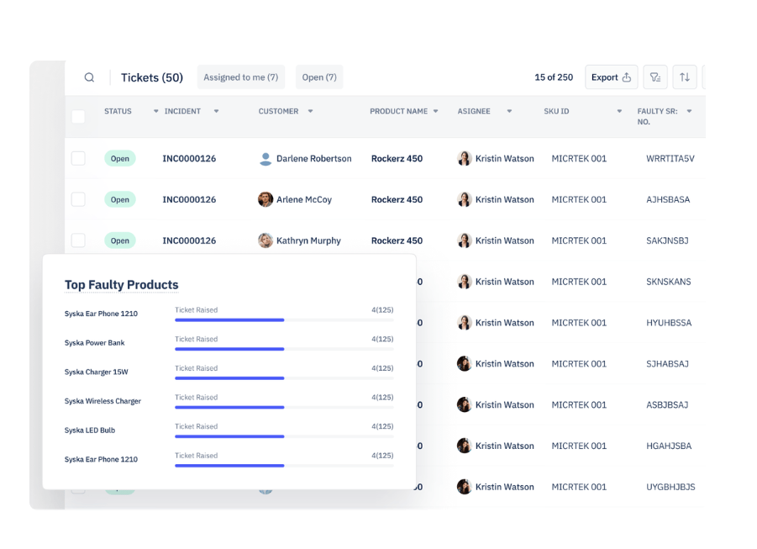Open the filter funnel icon

coord(655,77)
